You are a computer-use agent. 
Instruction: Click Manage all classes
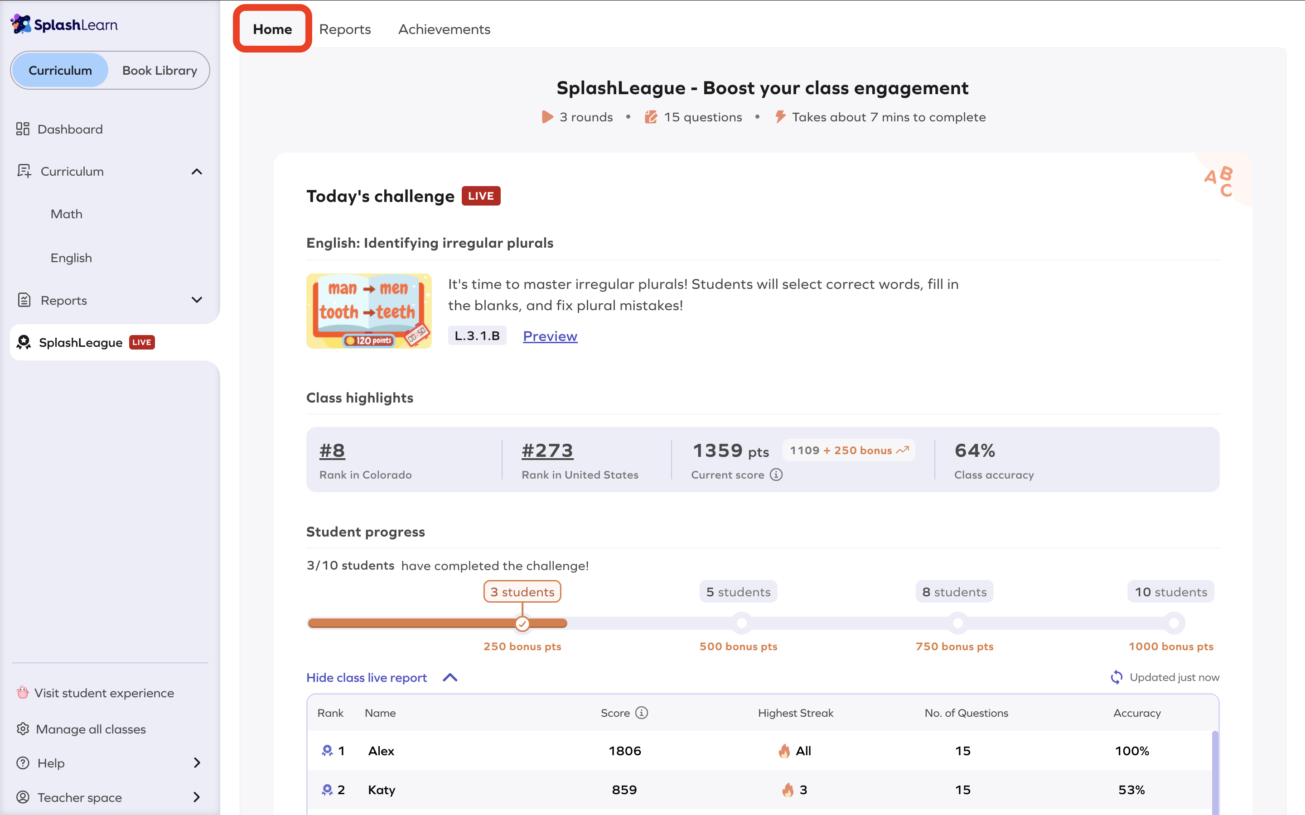[x=91, y=729]
